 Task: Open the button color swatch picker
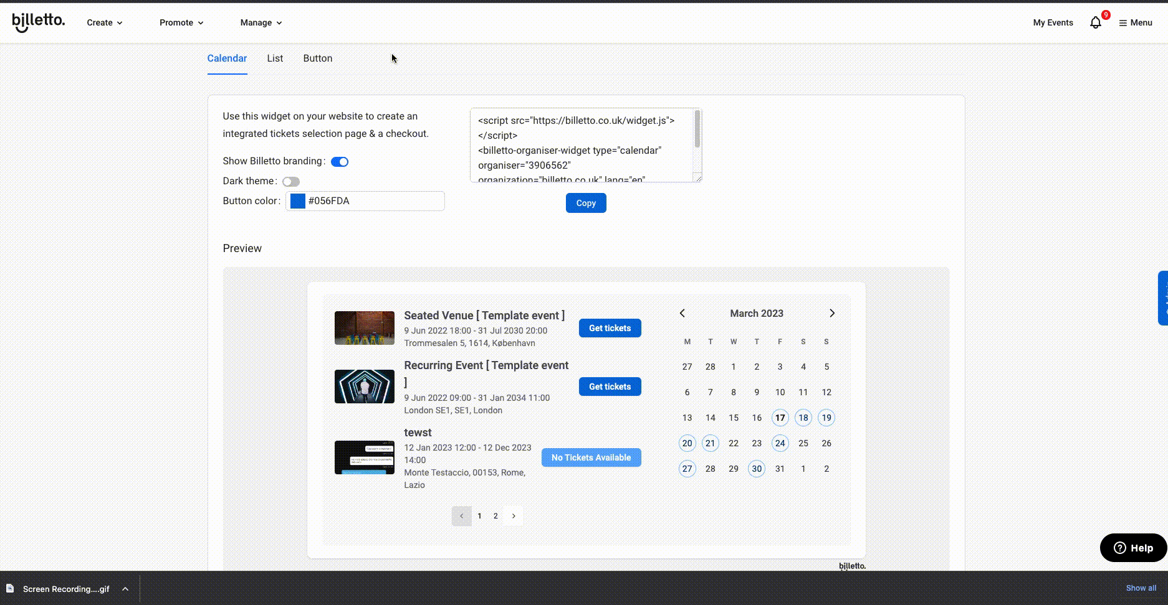298,201
